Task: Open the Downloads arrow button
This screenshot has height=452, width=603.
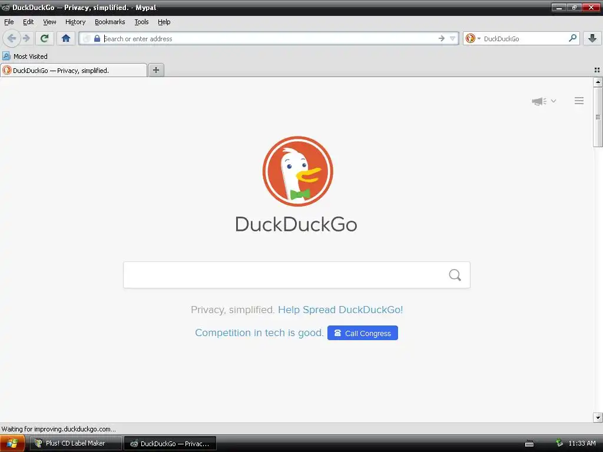Action: [592, 38]
